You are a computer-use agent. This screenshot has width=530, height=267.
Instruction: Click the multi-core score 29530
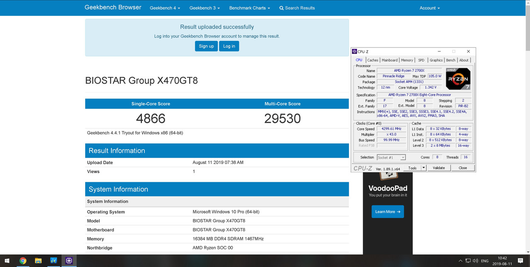282,119
